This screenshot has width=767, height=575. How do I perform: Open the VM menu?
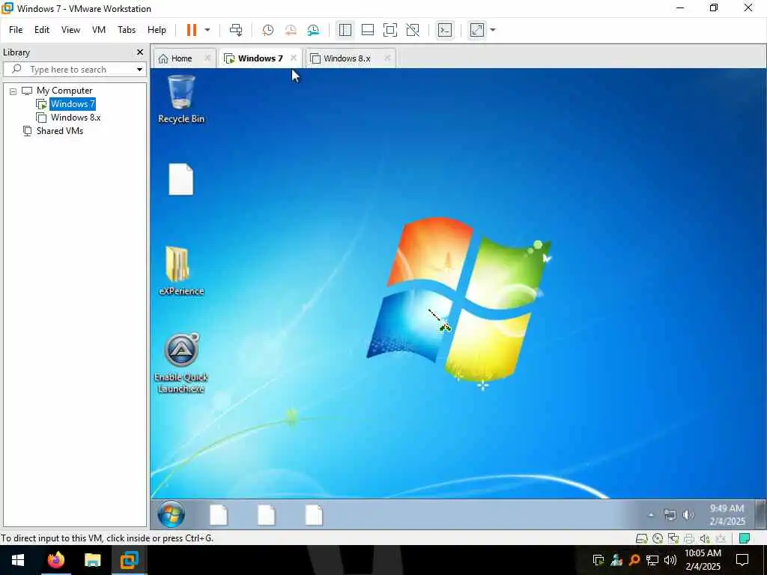coord(99,30)
